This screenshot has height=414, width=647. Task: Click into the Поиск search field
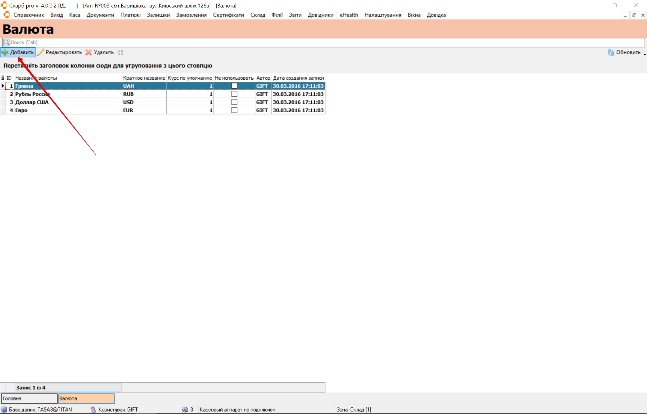click(x=300, y=42)
